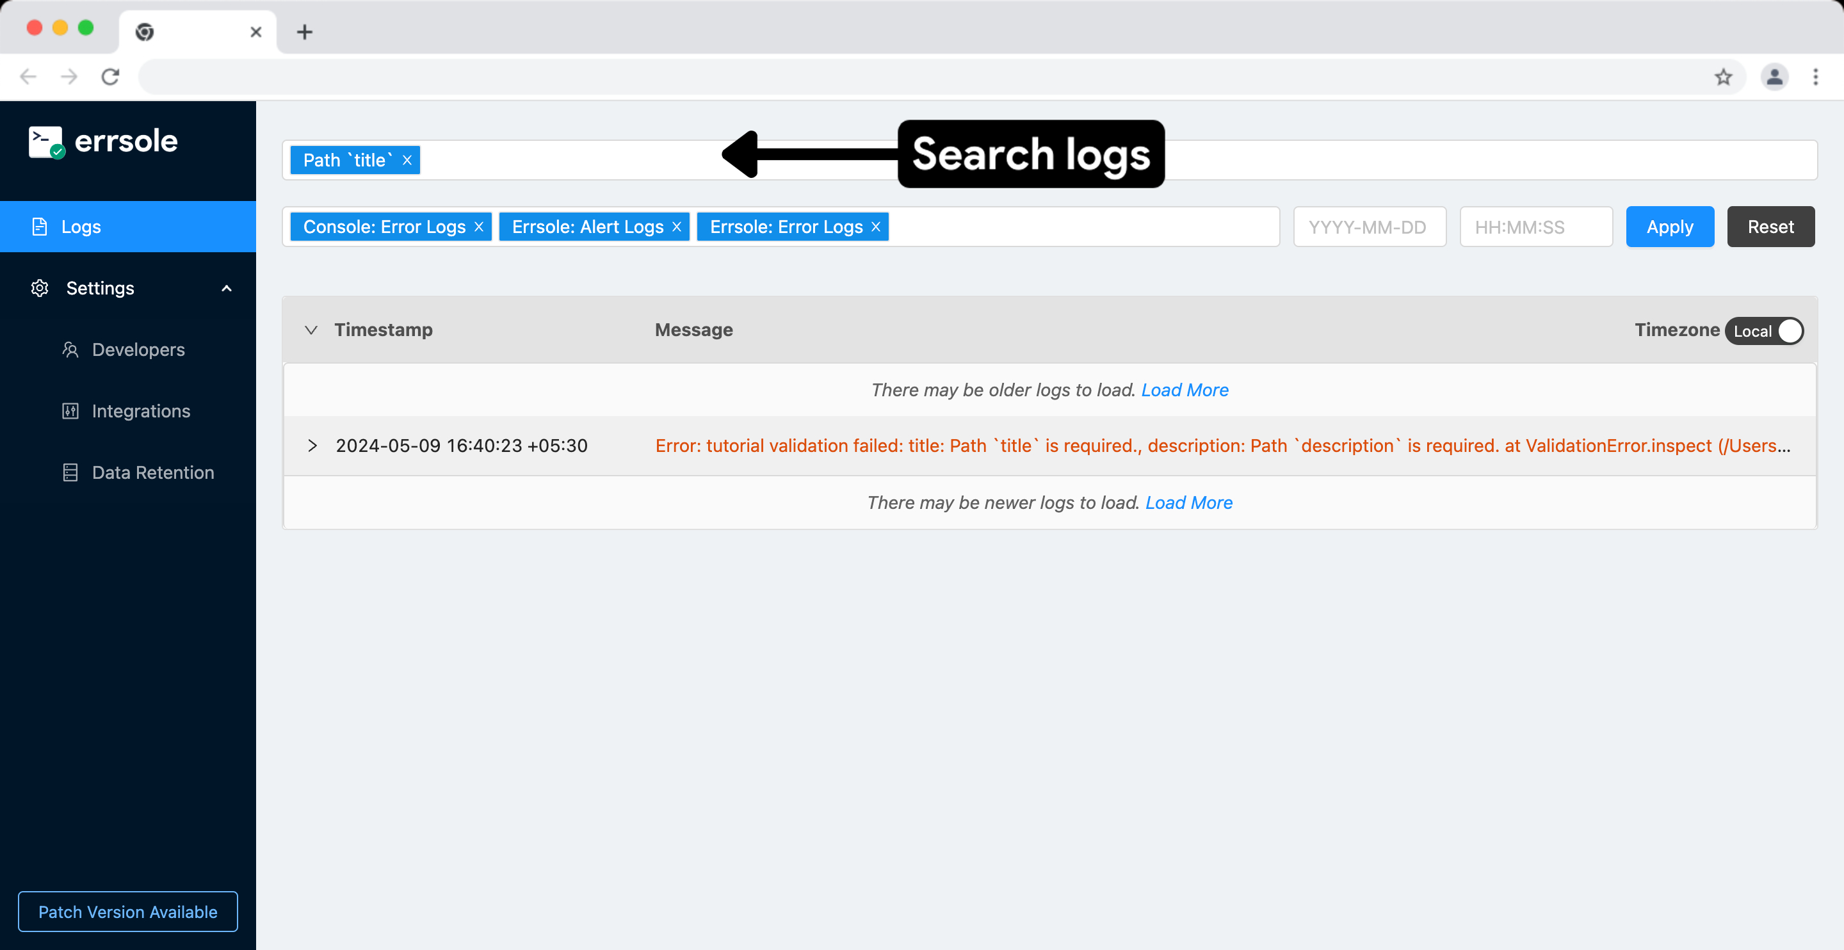Click the YYYY-MM-DD date field

click(x=1370, y=227)
